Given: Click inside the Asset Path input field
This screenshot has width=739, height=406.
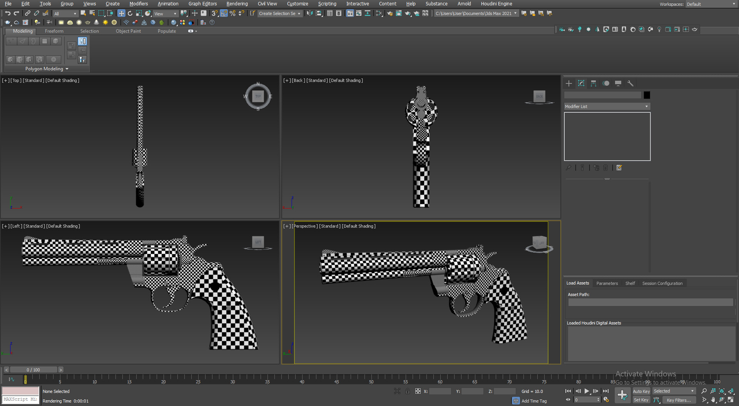Looking at the screenshot, I should 650,303.
